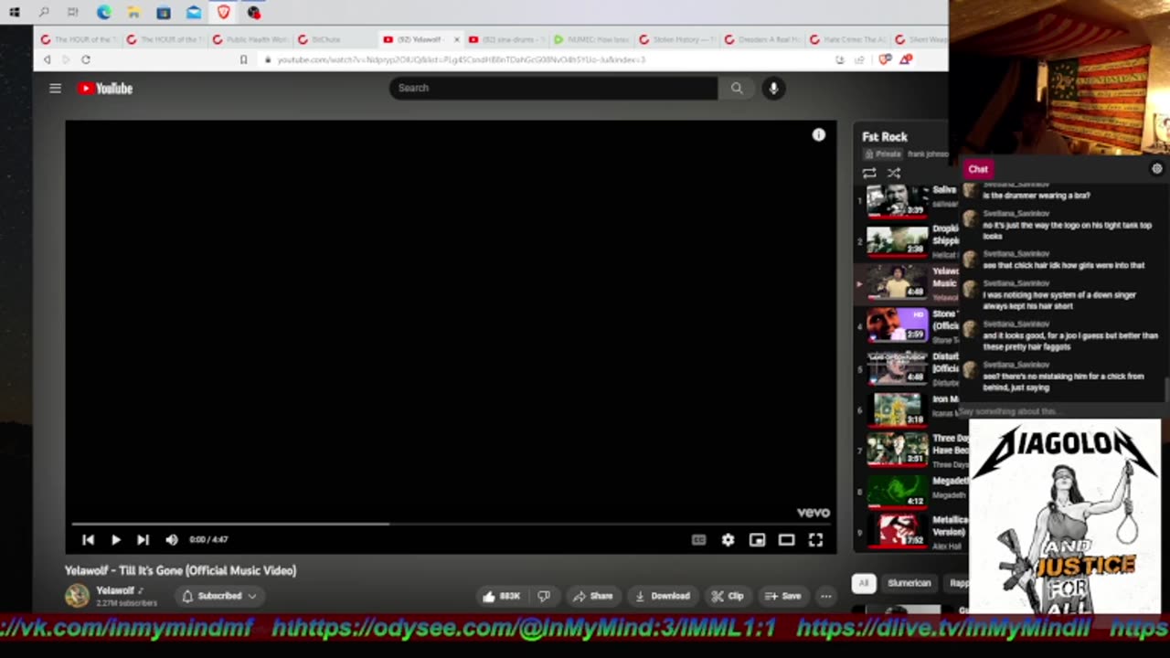Open File Explorer from the taskbar

click(133, 13)
